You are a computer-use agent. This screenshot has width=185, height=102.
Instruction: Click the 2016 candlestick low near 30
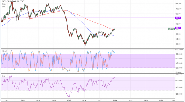(x=86, y=45)
